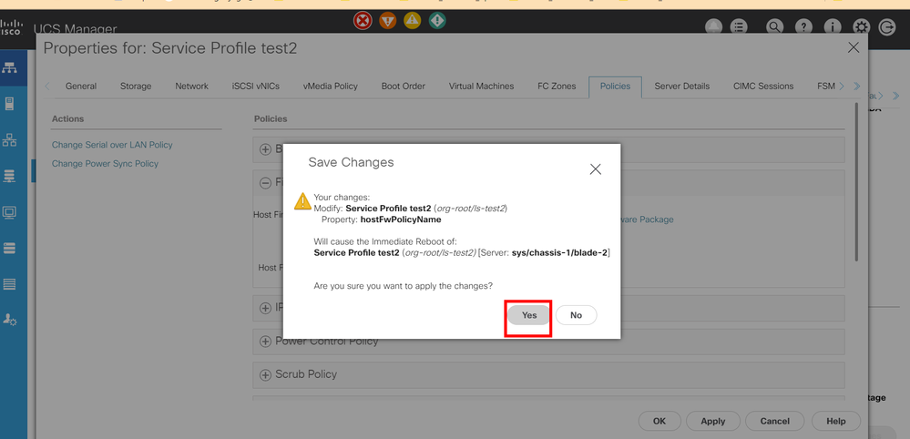Viewport: 910px width, 439px height.
Task: Switch to the Boot Order tab
Action: 404,86
